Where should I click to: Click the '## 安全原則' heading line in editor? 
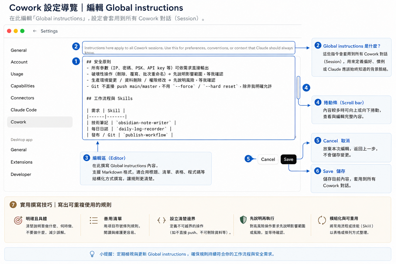coord(99,62)
